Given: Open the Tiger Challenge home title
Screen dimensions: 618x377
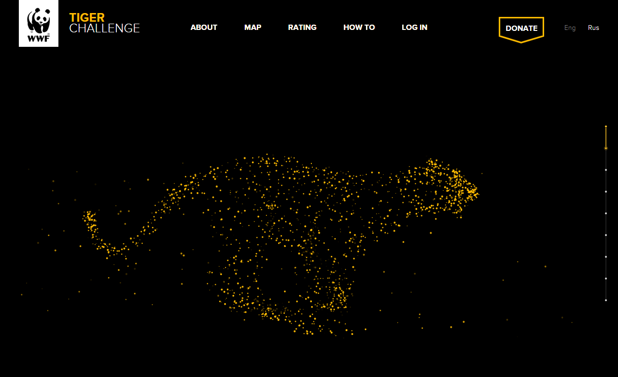Looking at the screenshot, I should pyautogui.click(x=104, y=23).
